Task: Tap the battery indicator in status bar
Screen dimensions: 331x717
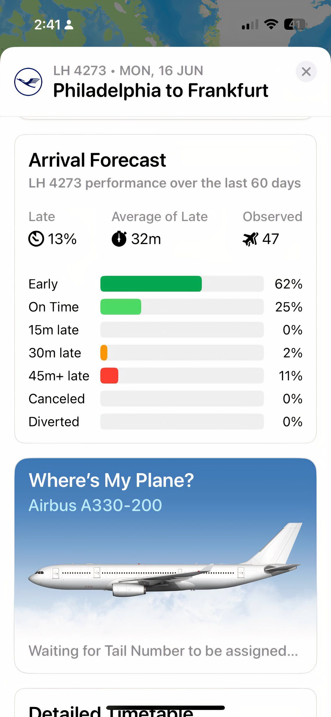Action: [x=295, y=24]
